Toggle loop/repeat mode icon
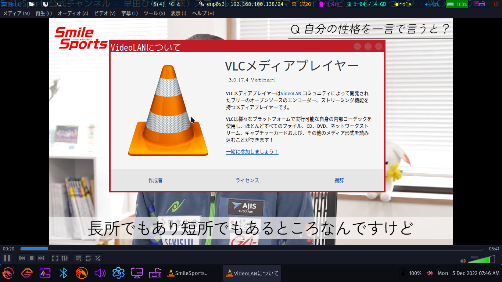This screenshot has width=502, height=282. tap(88, 258)
